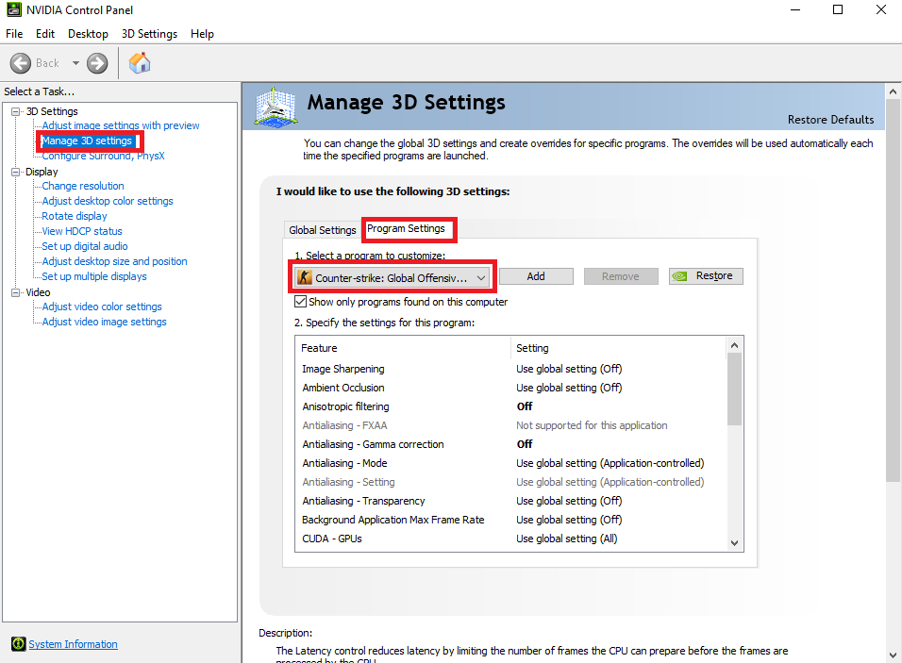Open the Back history dropdown arrow
902x663 pixels.
pos(75,63)
